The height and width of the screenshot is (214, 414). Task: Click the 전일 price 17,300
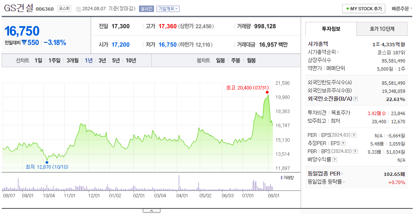click(x=121, y=27)
